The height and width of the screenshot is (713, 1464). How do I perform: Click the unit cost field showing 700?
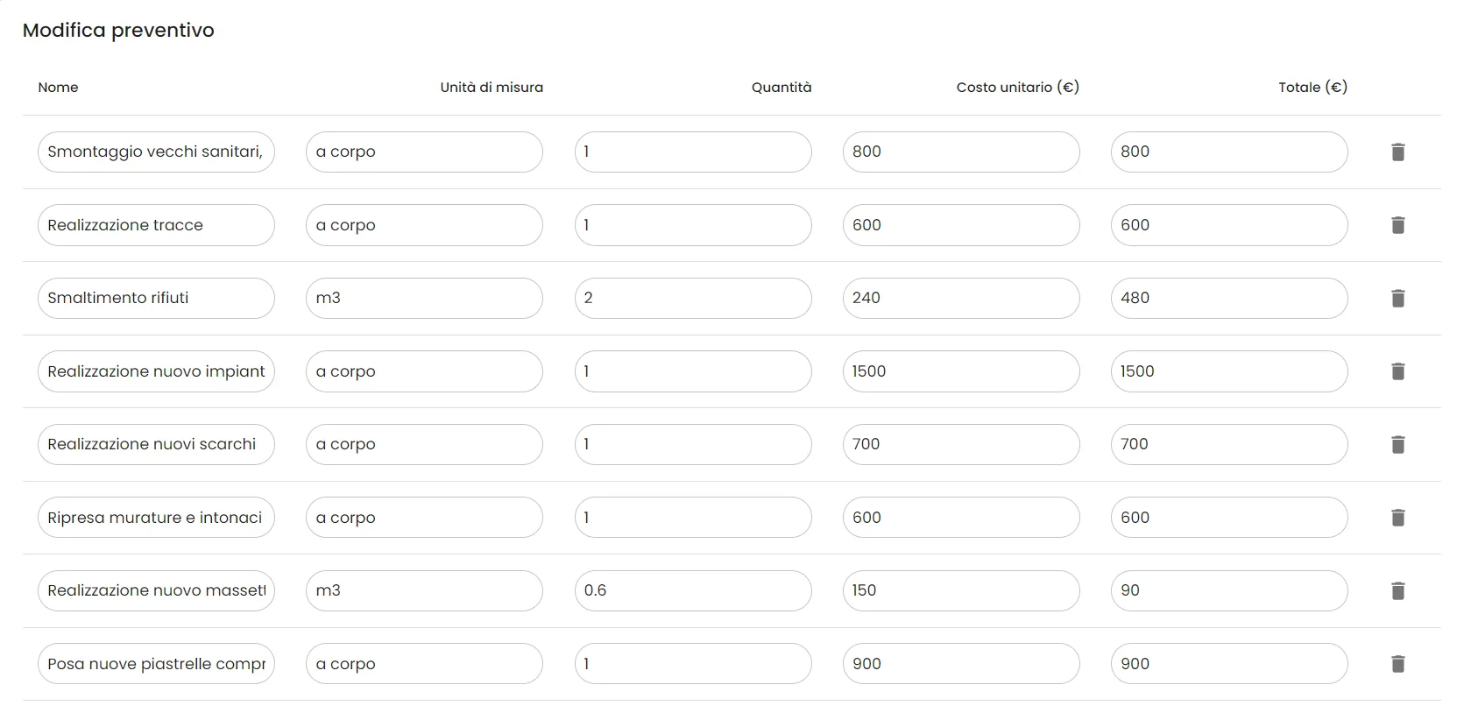tap(960, 445)
